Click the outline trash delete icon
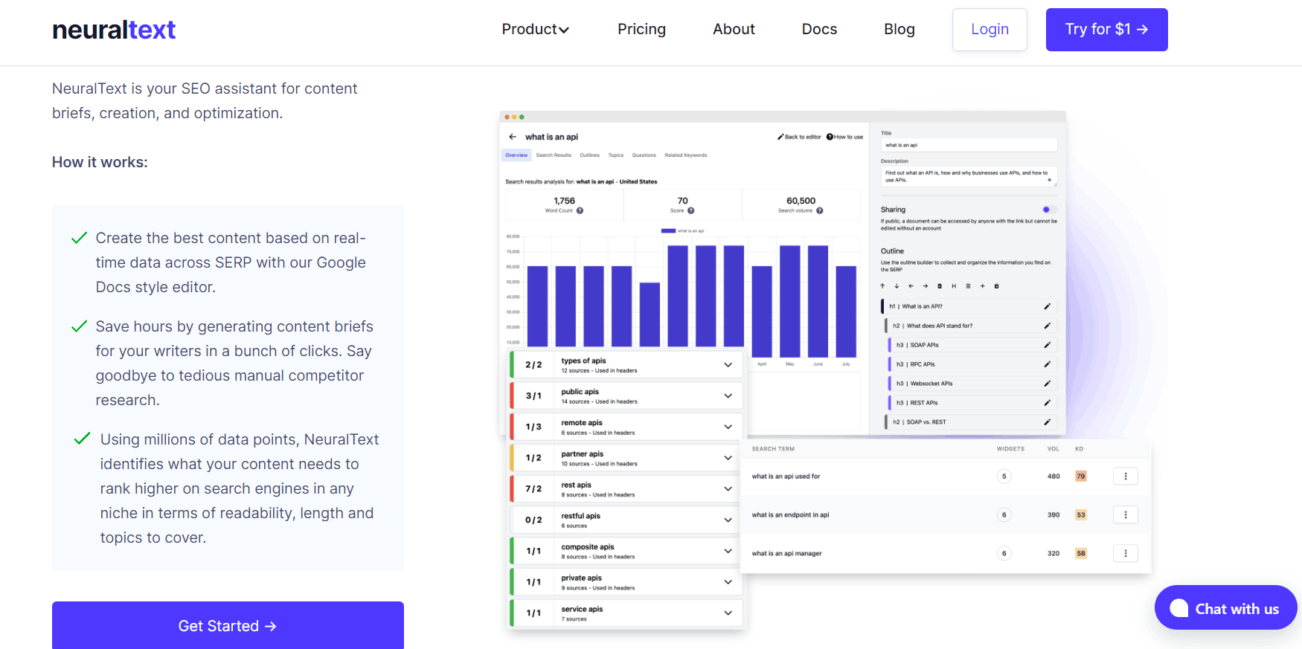 click(x=940, y=286)
